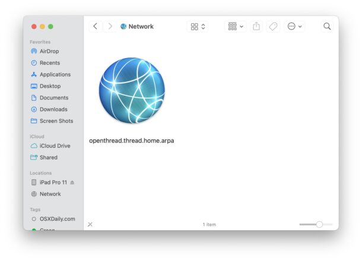
Task: Click the Edit Tags toolbar button
Action: pyautogui.click(x=273, y=27)
